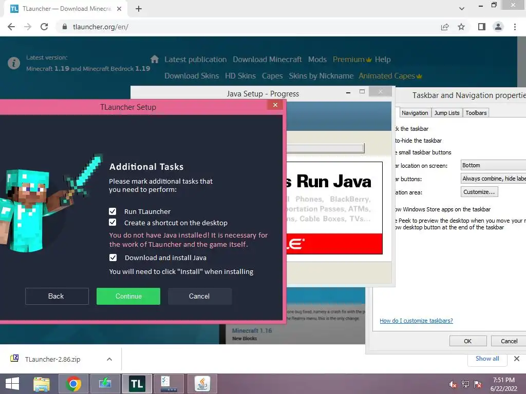Image resolution: width=526 pixels, height=394 pixels.
Task: Open the HD Skins page
Action: coord(240,76)
